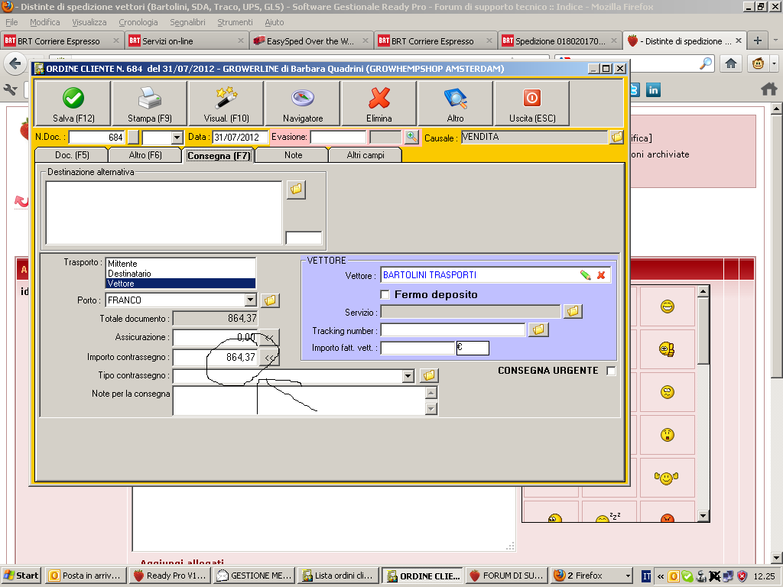Open the dropdown next to N.Doc.
The width and height of the screenshot is (783, 587).
(177, 138)
